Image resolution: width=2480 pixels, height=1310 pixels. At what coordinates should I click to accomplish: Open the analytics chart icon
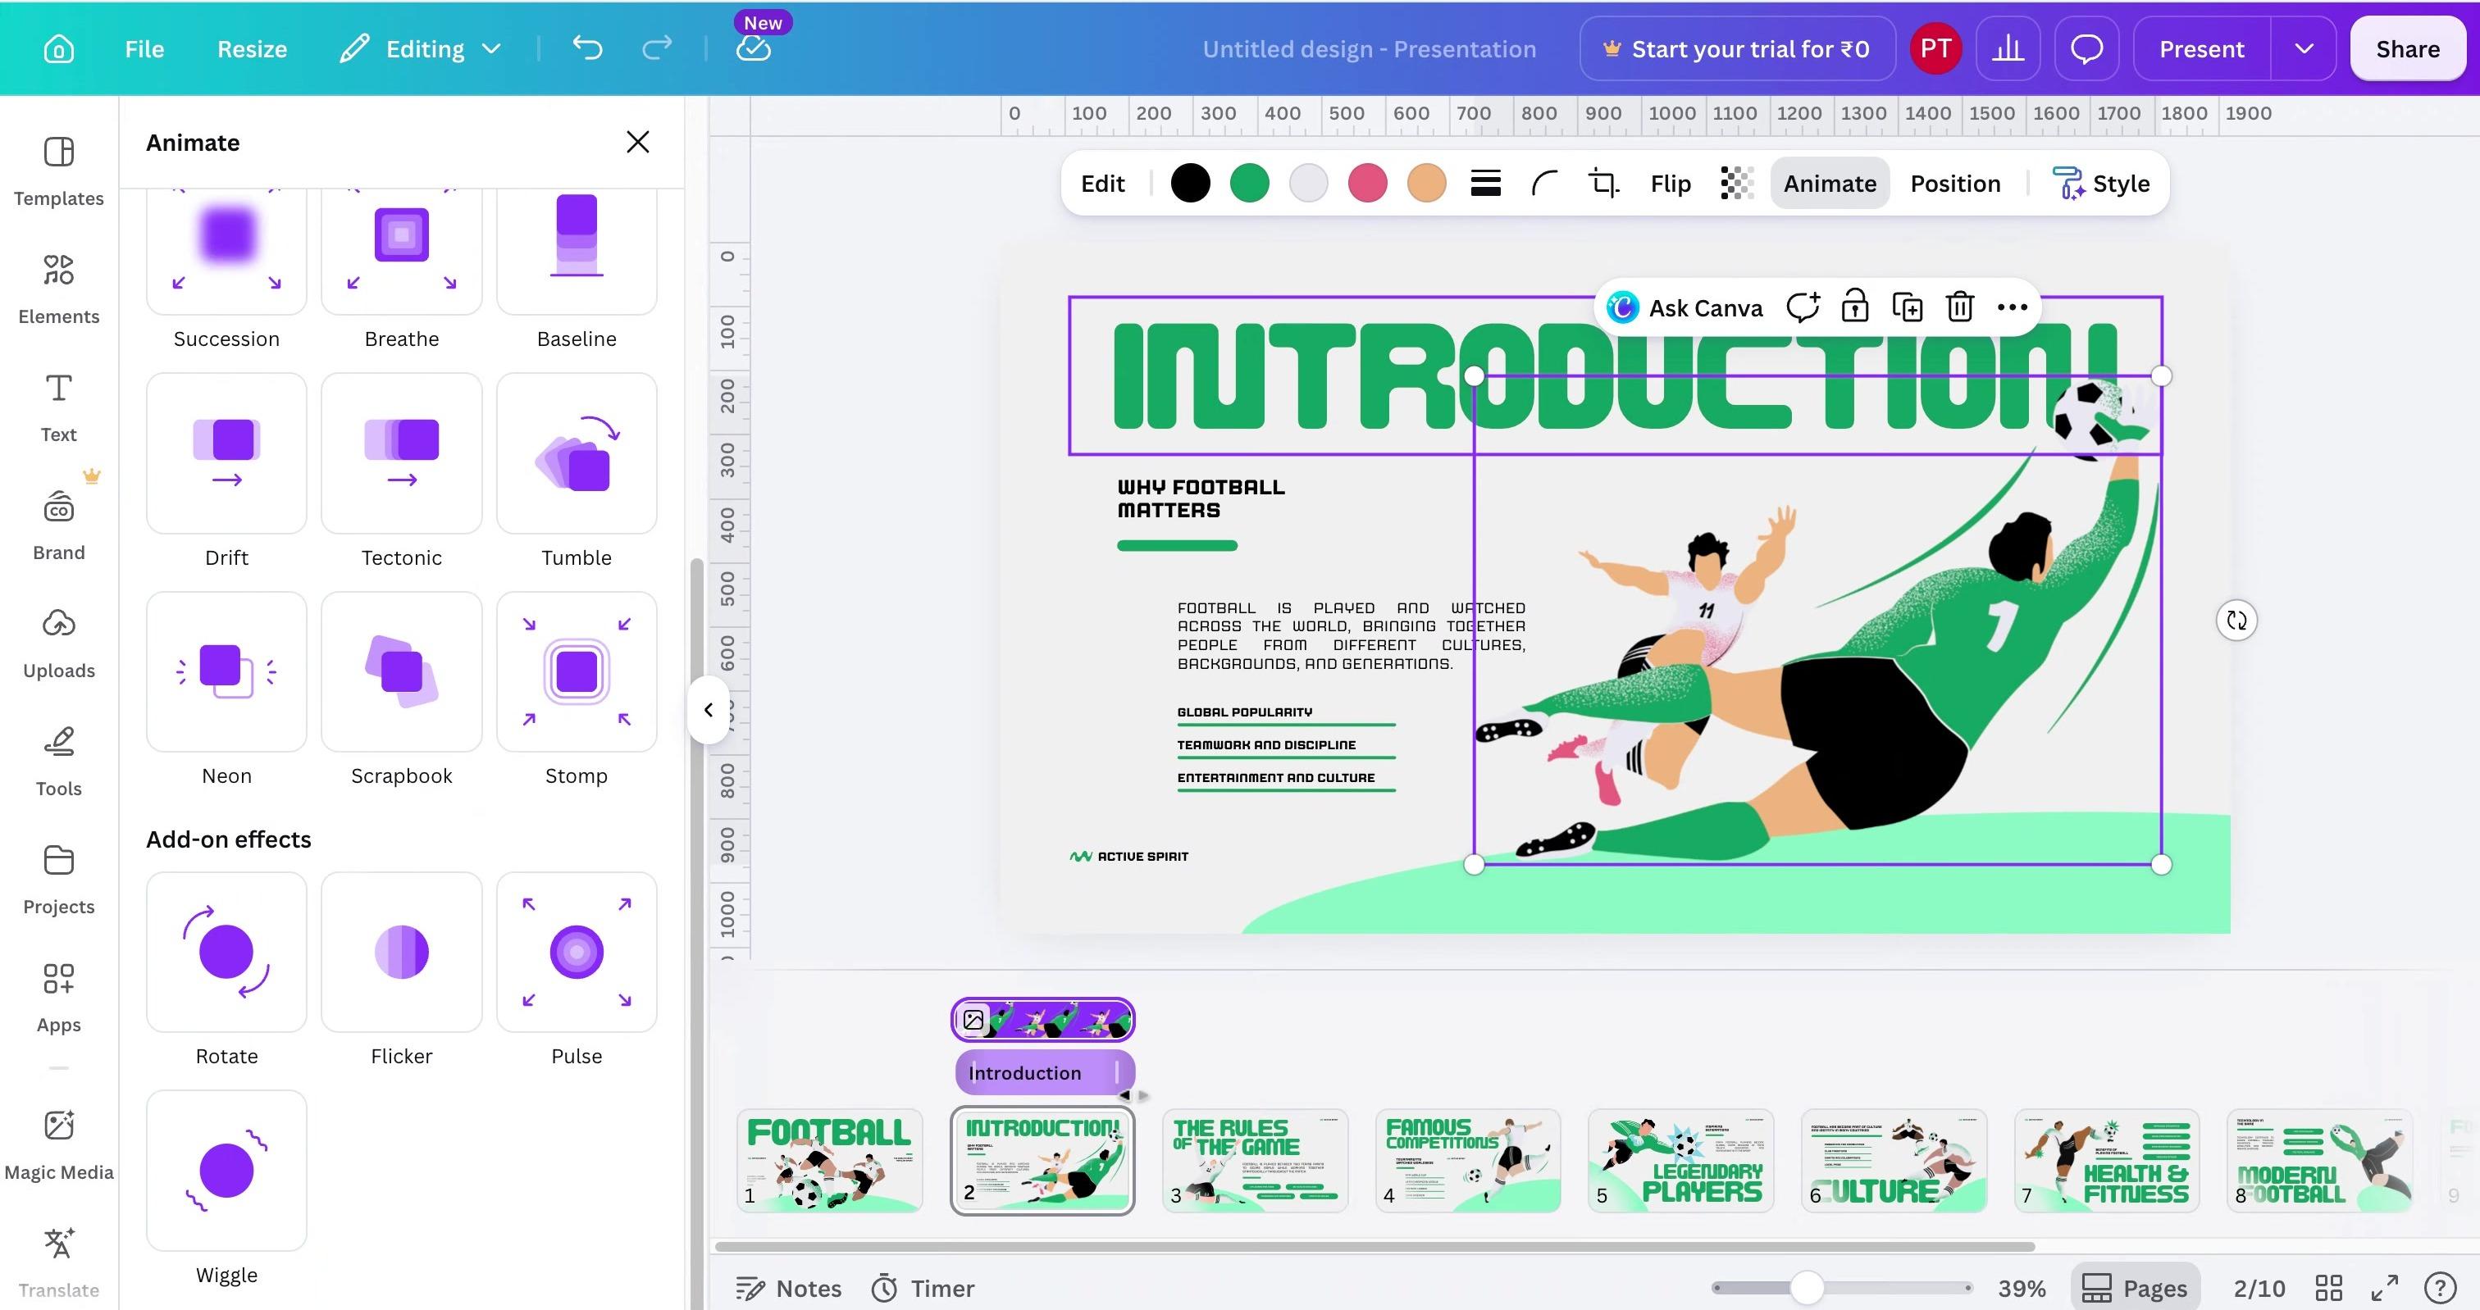click(2008, 49)
